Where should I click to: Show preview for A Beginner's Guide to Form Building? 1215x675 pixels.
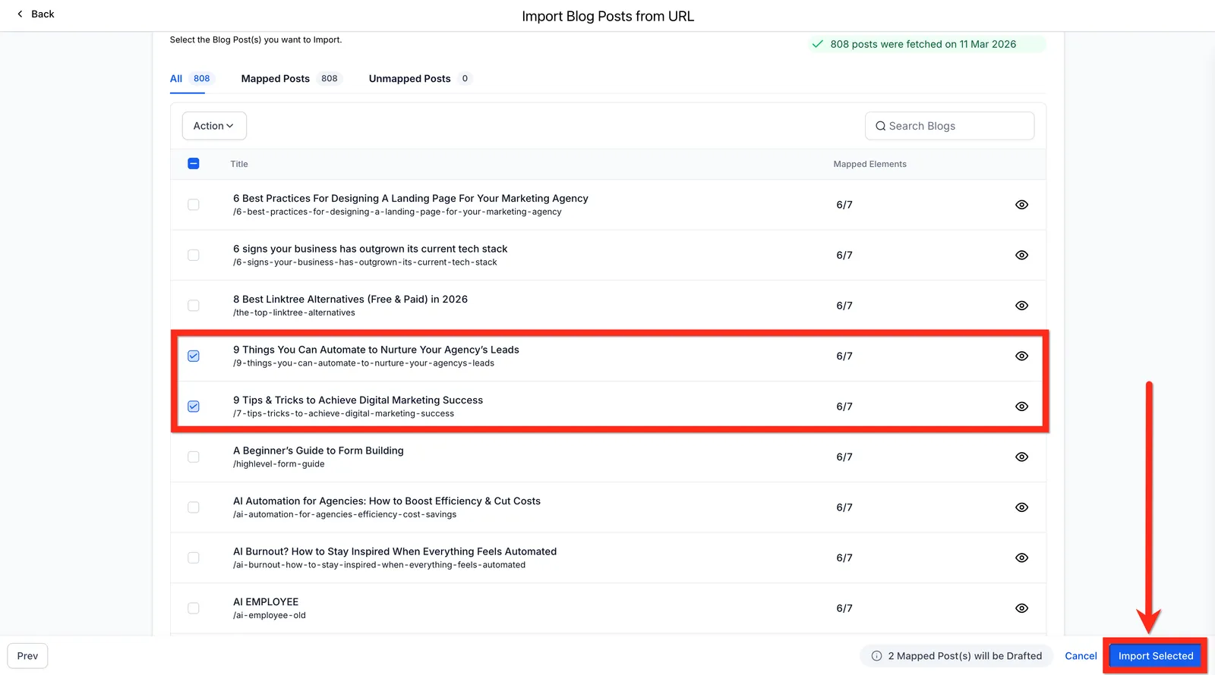coord(1021,457)
